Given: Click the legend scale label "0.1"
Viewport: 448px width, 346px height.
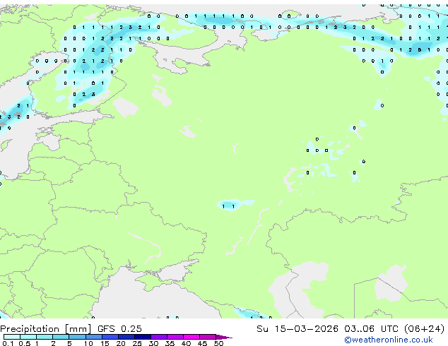Looking at the screenshot, I should pos(8,343).
